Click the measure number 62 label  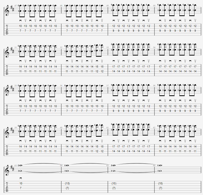point(154,128)
